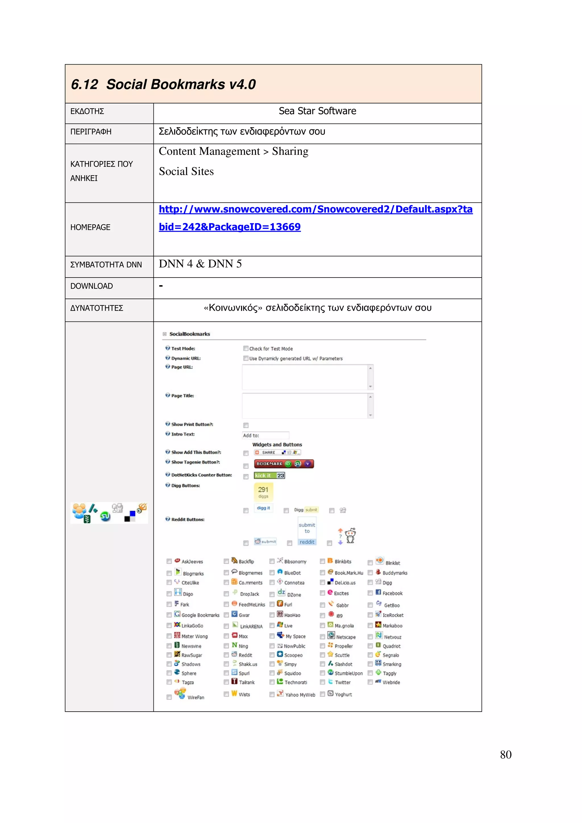Viewport: 582px width, 823px height.
Task: Check the Yoghurt bookmark option
Action: pyautogui.click(x=322, y=694)
